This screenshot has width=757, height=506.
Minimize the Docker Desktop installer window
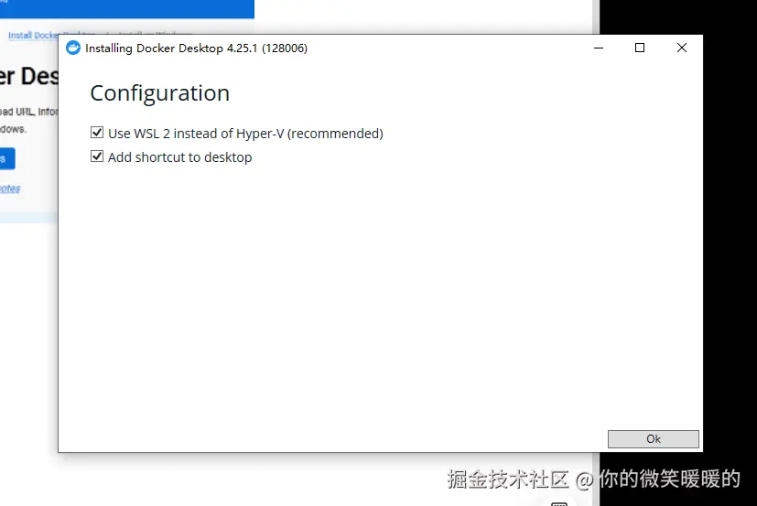(x=599, y=48)
